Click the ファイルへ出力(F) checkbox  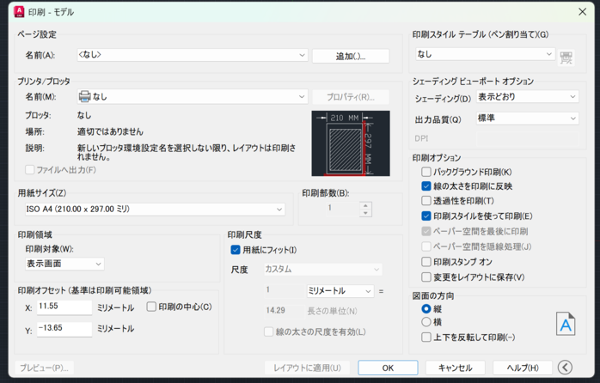(x=29, y=170)
